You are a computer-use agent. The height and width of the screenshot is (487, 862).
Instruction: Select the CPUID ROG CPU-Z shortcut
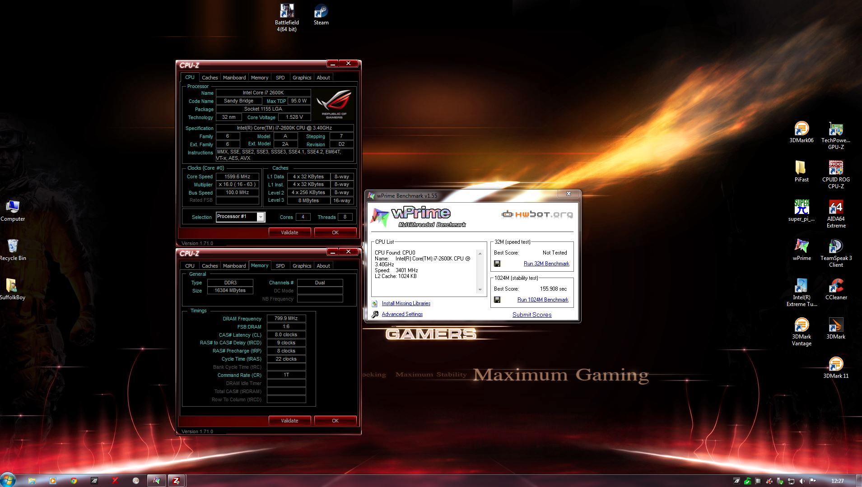(x=836, y=175)
